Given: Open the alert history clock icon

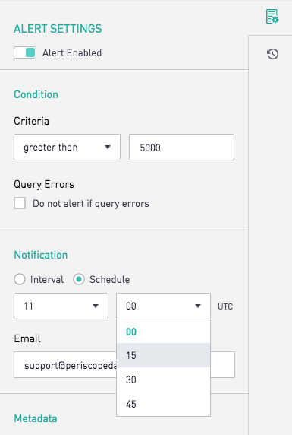Looking at the screenshot, I should (272, 54).
